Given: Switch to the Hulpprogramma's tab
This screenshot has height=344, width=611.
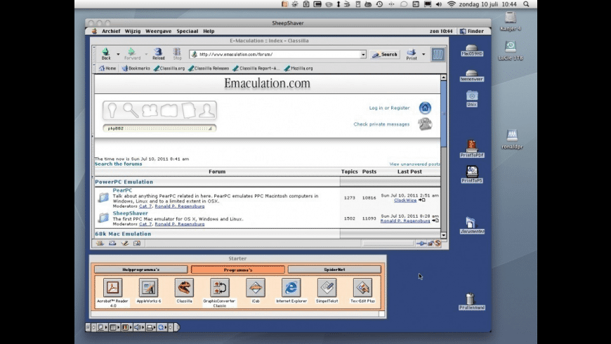Looking at the screenshot, I should click(x=140, y=270).
